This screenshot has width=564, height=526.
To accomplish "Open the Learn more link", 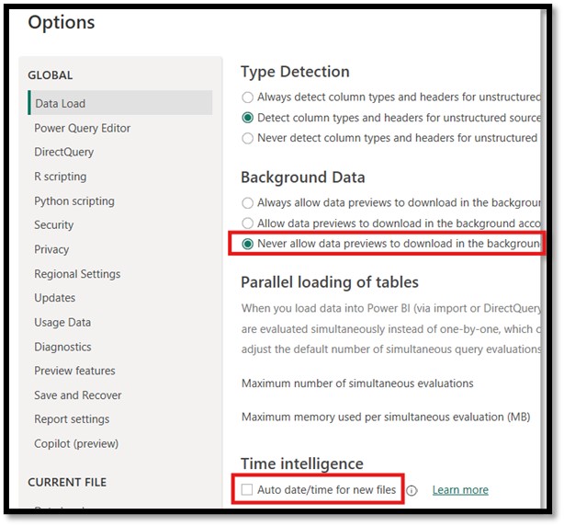I will point(460,490).
